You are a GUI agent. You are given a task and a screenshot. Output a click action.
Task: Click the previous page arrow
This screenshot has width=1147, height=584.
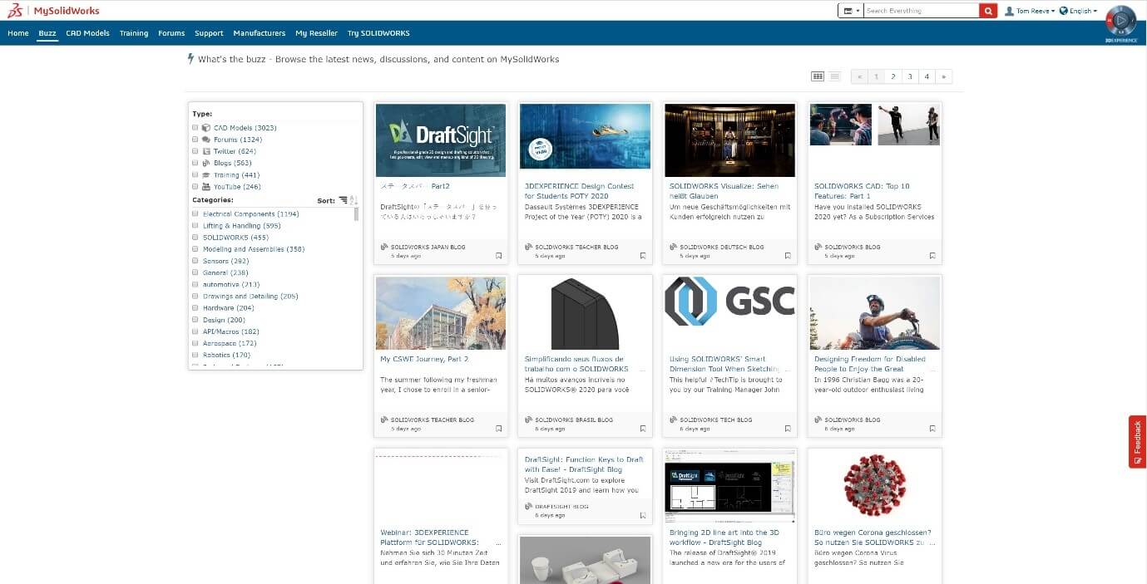859,76
